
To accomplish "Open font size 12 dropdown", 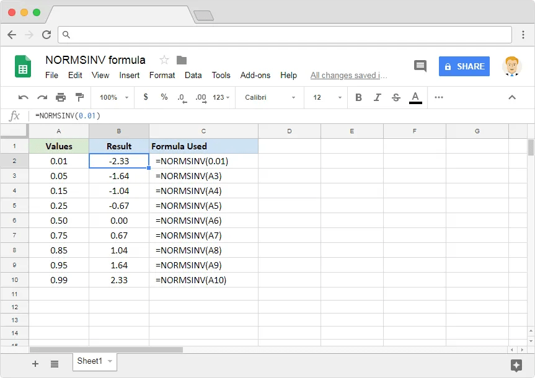I will coord(327,97).
